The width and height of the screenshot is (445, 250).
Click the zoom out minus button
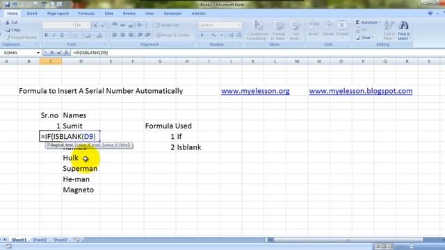point(412,247)
